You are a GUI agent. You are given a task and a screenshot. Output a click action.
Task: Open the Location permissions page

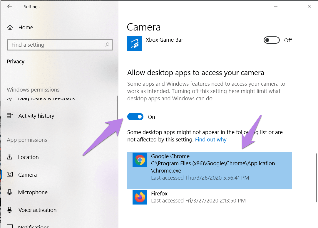point(28,157)
